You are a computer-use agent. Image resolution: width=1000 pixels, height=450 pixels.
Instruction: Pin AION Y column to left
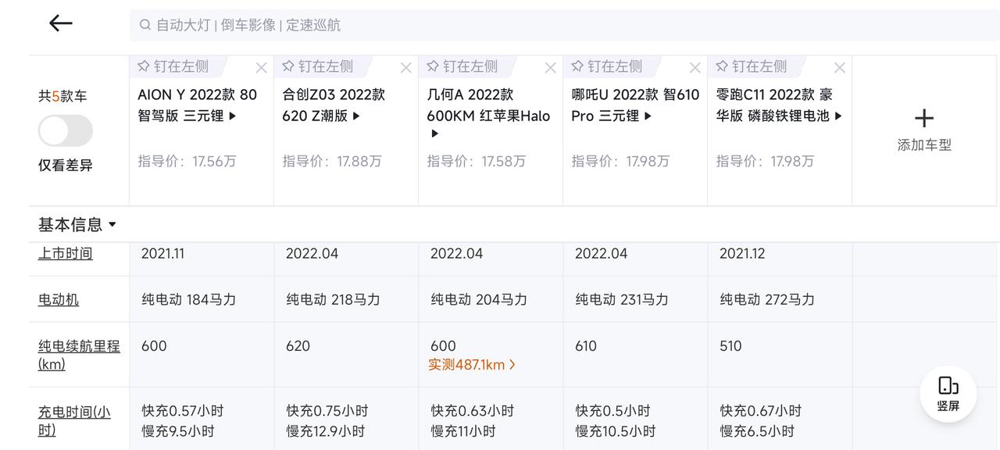(x=173, y=66)
